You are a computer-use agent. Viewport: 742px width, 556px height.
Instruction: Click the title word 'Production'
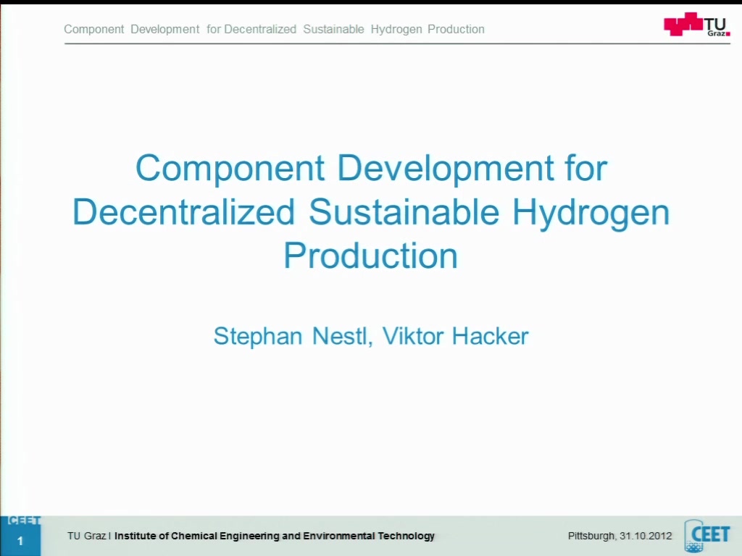pos(370,256)
